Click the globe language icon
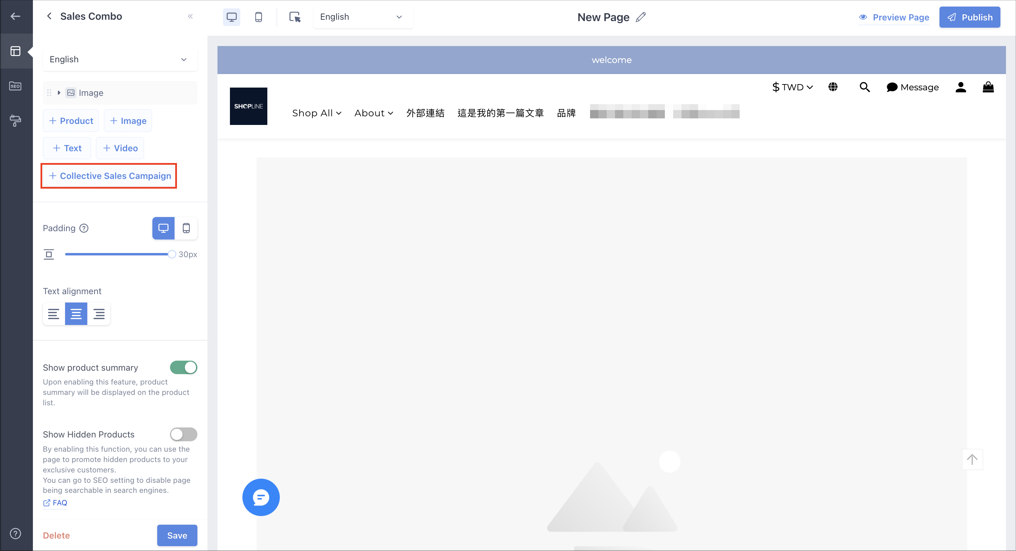Viewport: 1016px width, 551px height. point(833,87)
